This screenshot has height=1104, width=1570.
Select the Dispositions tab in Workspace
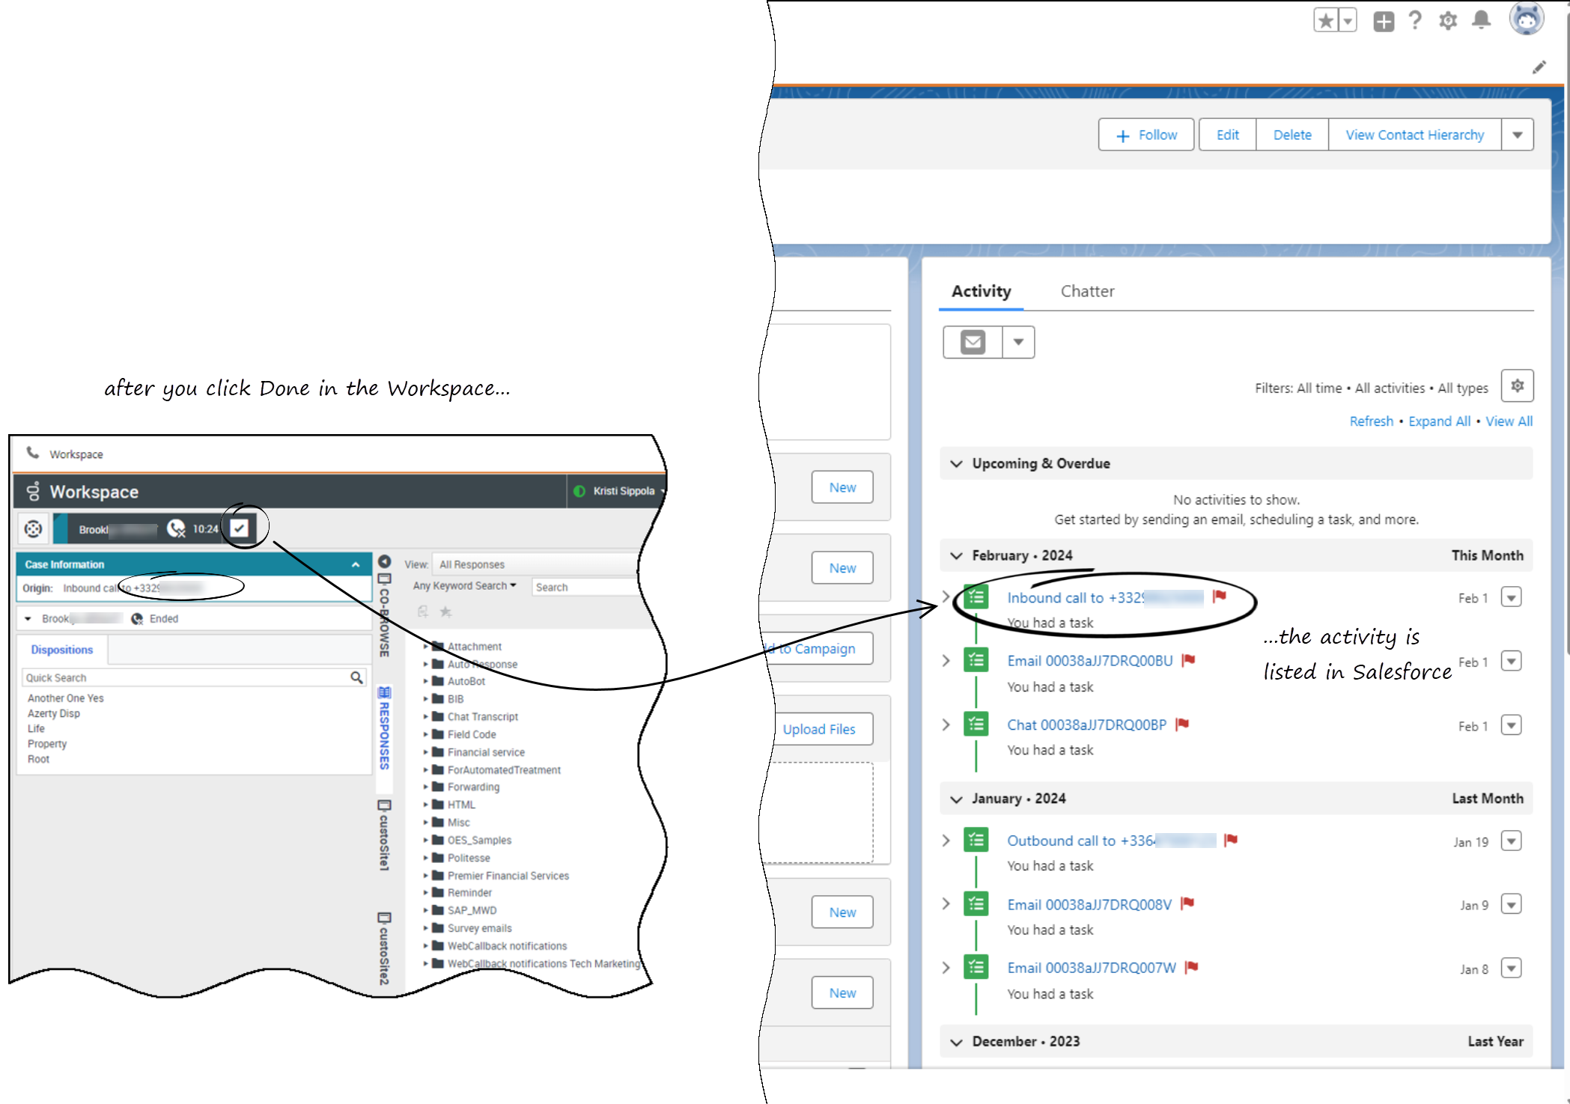pos(61,650)
